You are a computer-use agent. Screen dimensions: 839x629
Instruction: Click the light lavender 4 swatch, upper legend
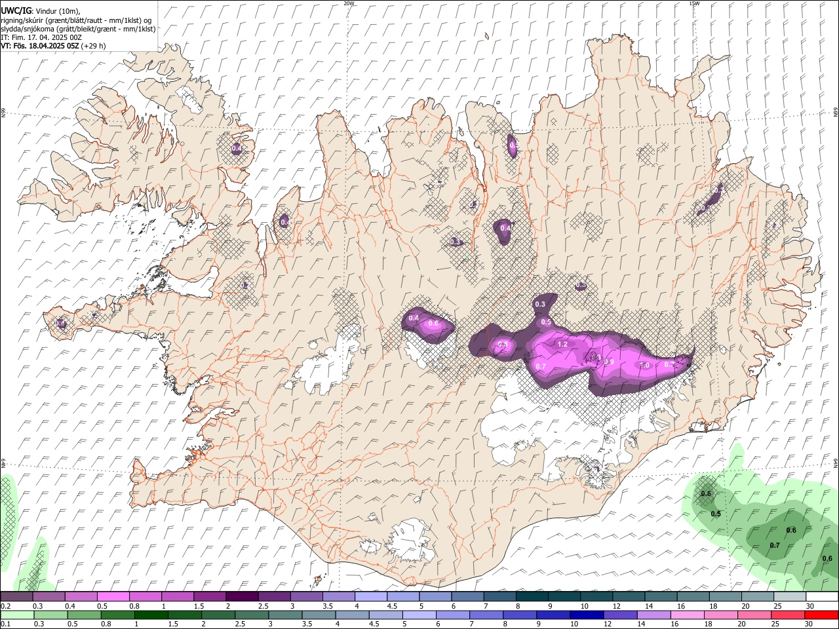(370, 597)
